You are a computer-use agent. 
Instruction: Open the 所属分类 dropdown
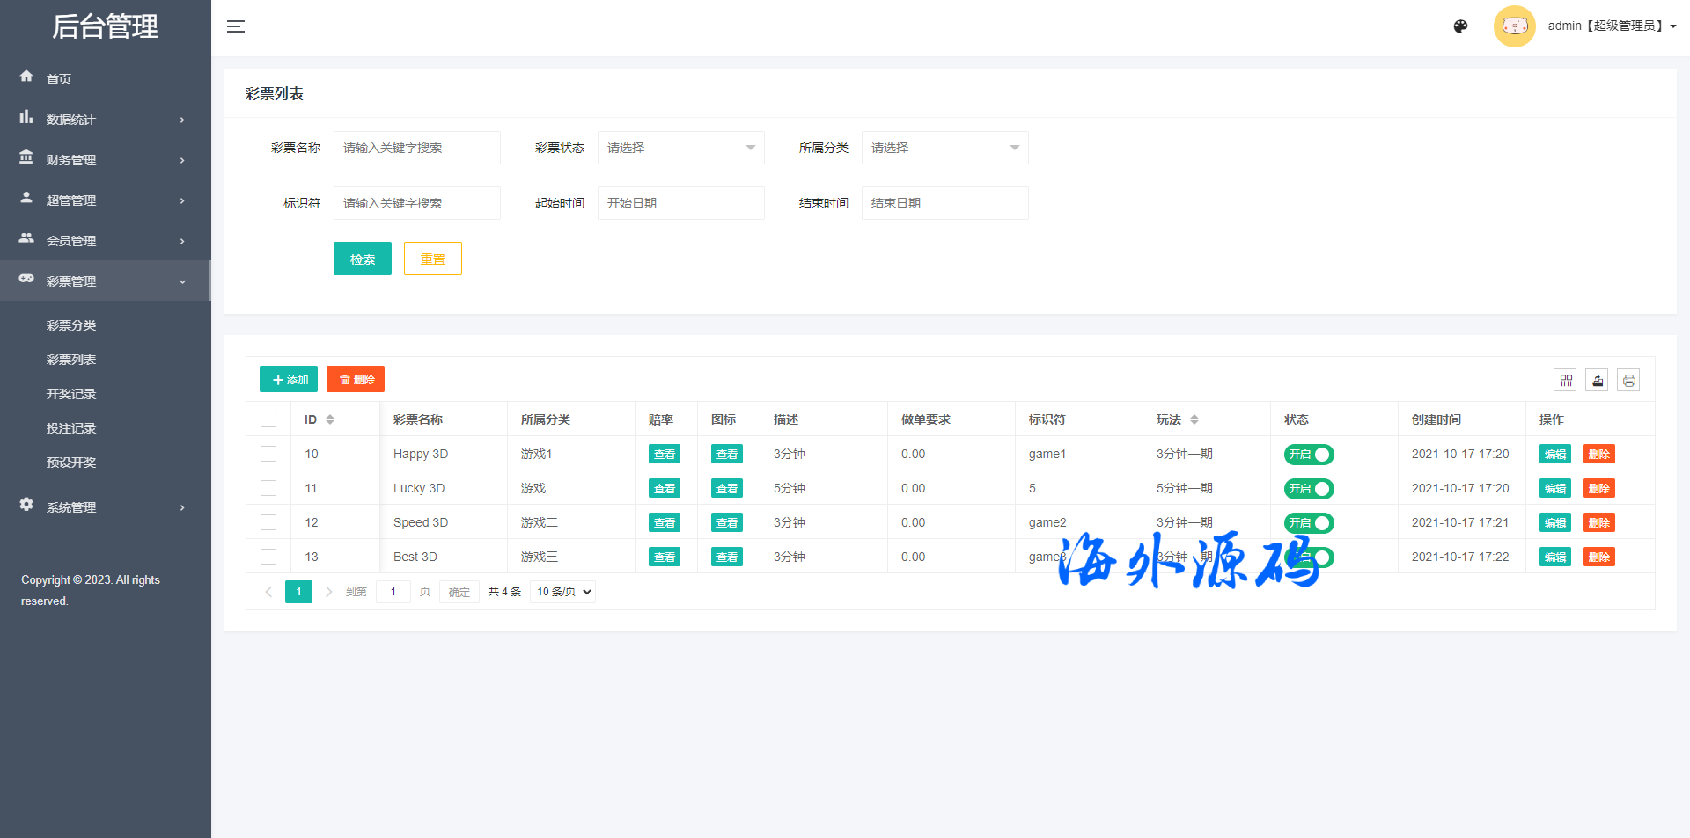(944, 148)
